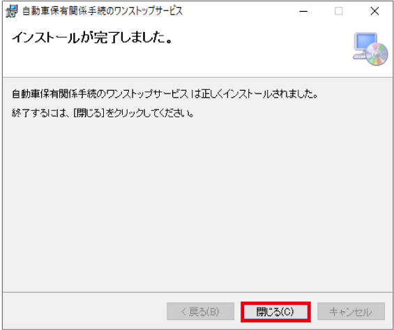Click the rainbow CD disc in the setup icon
Screen dimensions: 394x330
pyautogui.click(x=377, y=54)
